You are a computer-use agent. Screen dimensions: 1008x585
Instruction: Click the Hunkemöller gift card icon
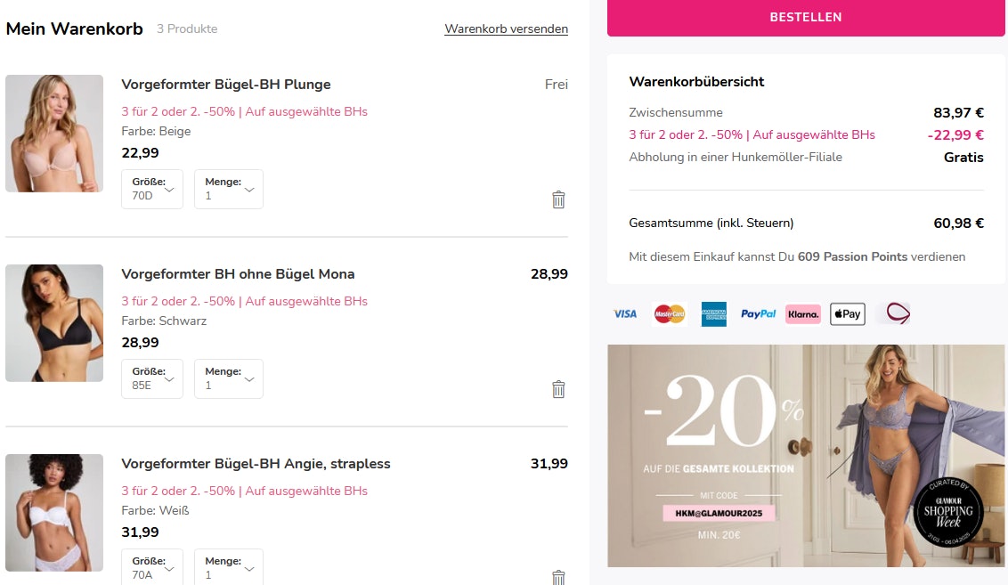point(894,313)
